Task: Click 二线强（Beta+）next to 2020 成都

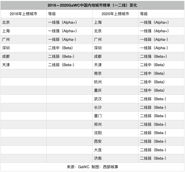Action: pyautogui.click(x=153, y=56)
